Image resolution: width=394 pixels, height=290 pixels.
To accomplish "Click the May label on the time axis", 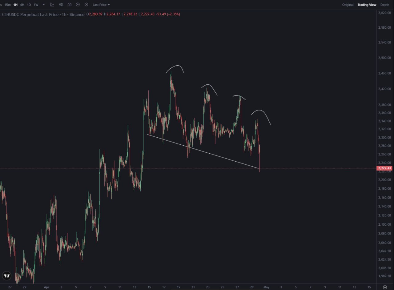I will tap(266, 287).
